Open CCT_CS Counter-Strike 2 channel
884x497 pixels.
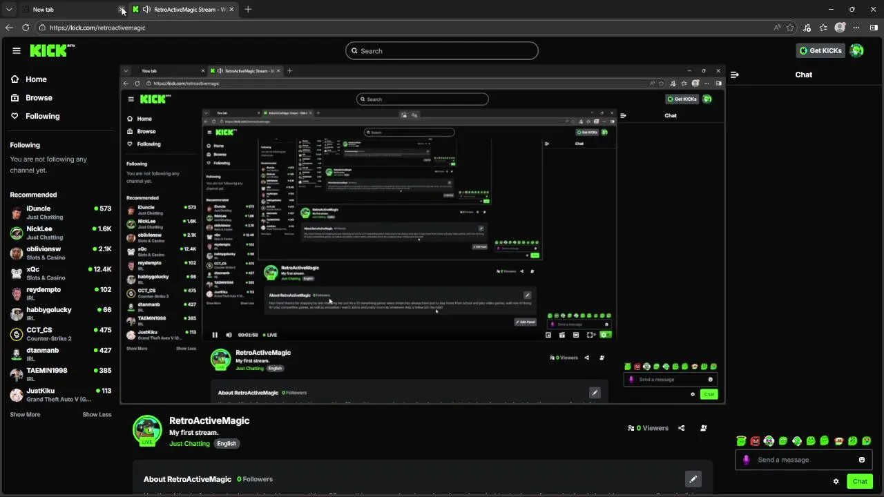click(61, 334)
